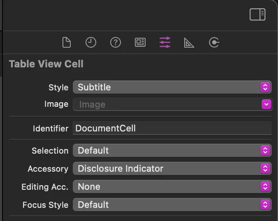Show the Connections inspector
The height and width of the screenshot is (221, 278).
pos(214,42)
